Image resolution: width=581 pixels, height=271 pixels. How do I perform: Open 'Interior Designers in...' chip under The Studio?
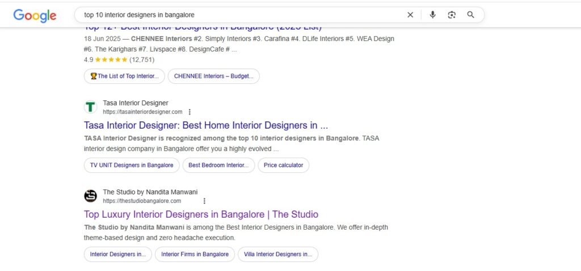[x=118, y=255]
